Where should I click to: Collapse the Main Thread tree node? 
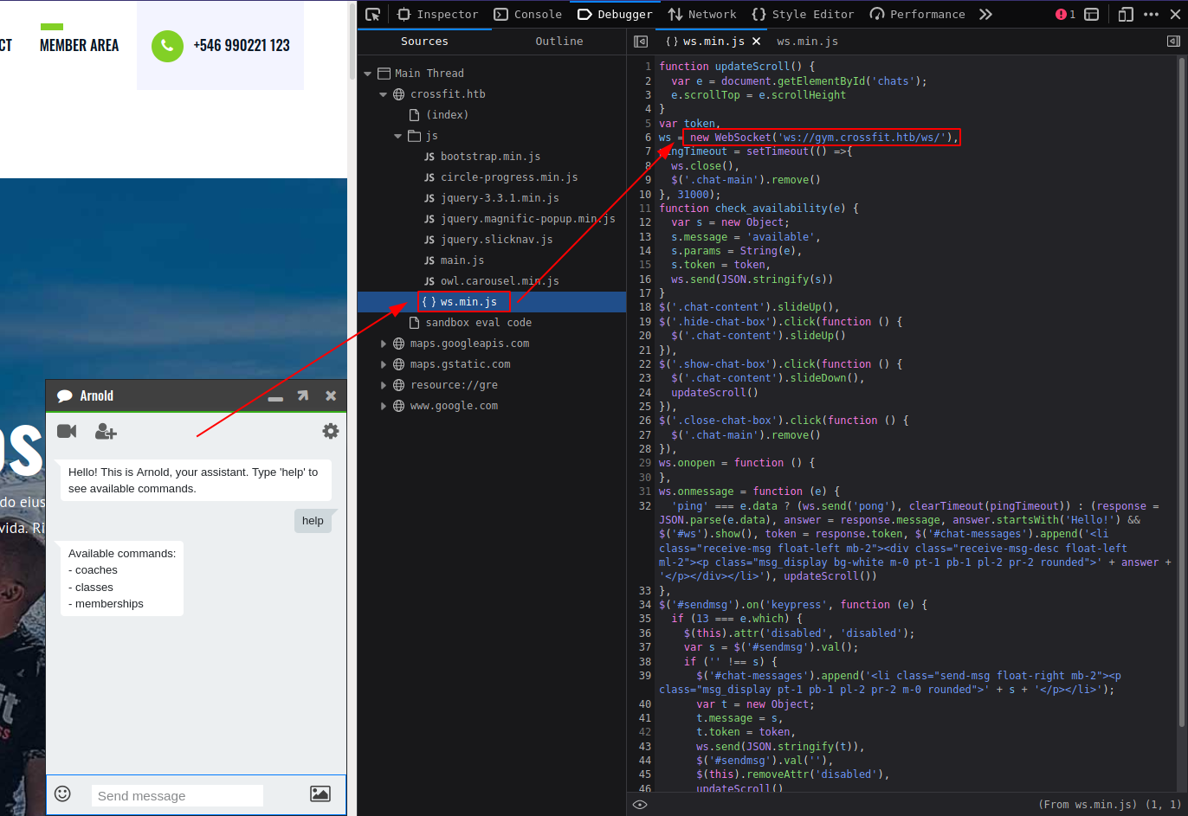[x=368, y=74]
